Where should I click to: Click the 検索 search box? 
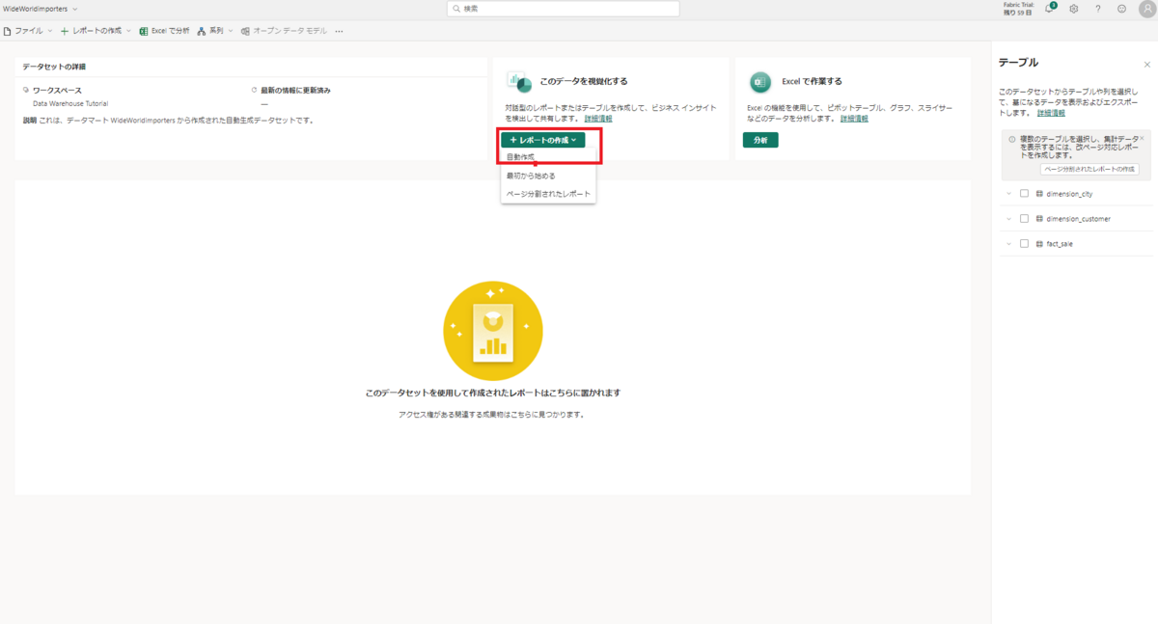[564, 9]
